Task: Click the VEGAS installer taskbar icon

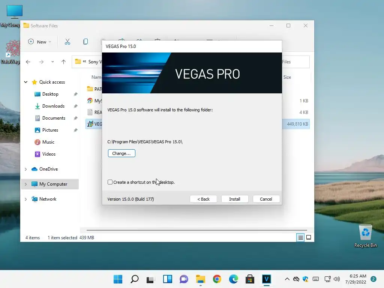Action: point(267,279)
